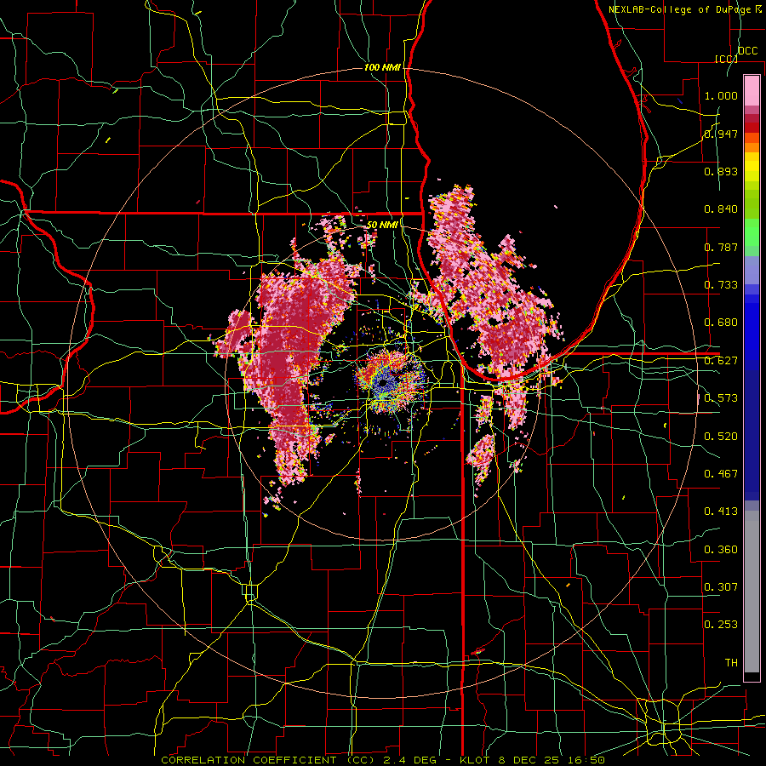Click the 0.307 legend value

point(721,587)
